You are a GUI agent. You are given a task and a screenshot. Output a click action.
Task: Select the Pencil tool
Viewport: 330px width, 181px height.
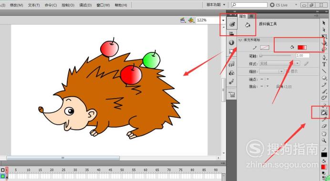(324, 85)
